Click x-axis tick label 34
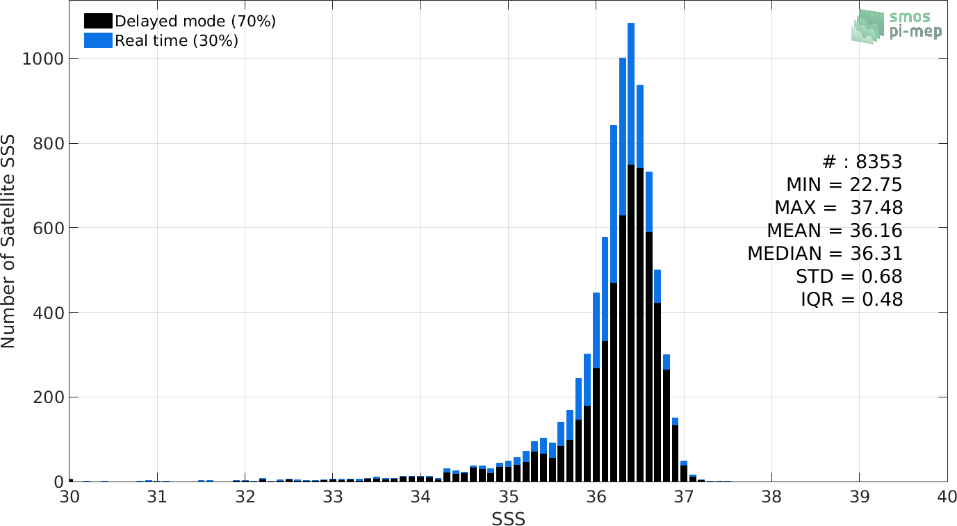Viewport: 957px width, 526px height. tap(420, 497)
